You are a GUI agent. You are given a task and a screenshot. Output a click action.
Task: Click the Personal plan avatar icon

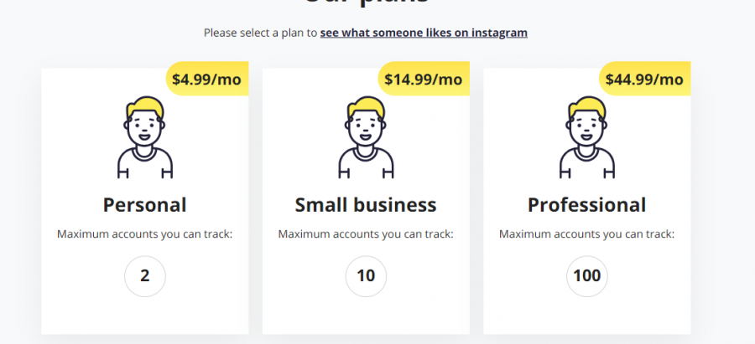pos(145,138)
